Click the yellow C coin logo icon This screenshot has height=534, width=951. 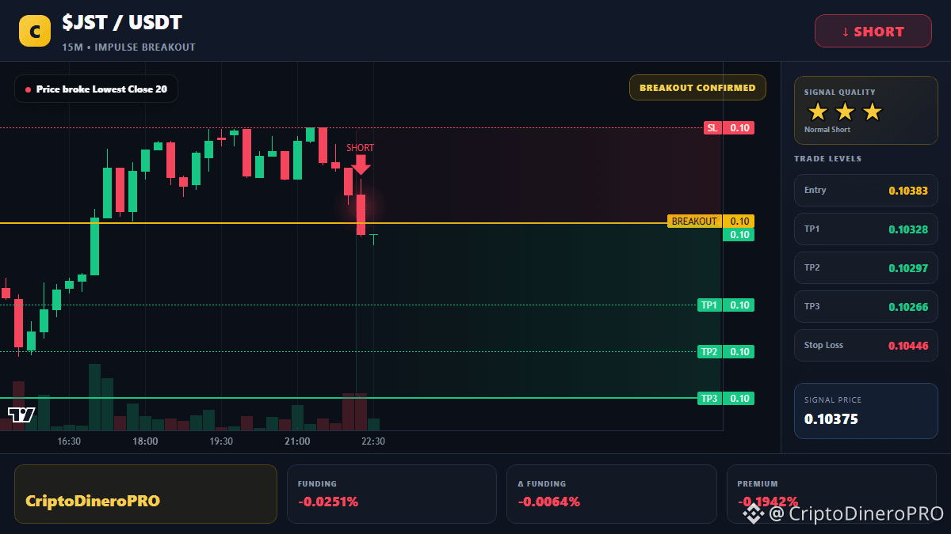point(35,32)
